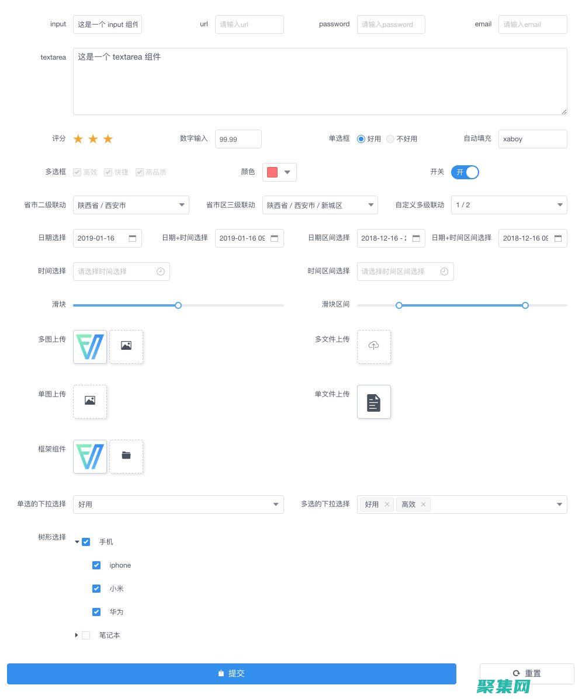Open the 省市二级联动 cascader dropdown
Viewport: 582px width, 699px height.
tap(131, 205)
